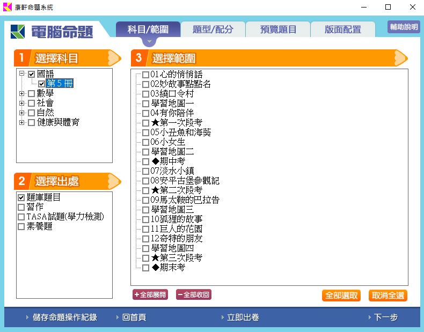424x332 pixels.
Task: Check the 學習地圖三 checkbox
Action: point(145,210)
